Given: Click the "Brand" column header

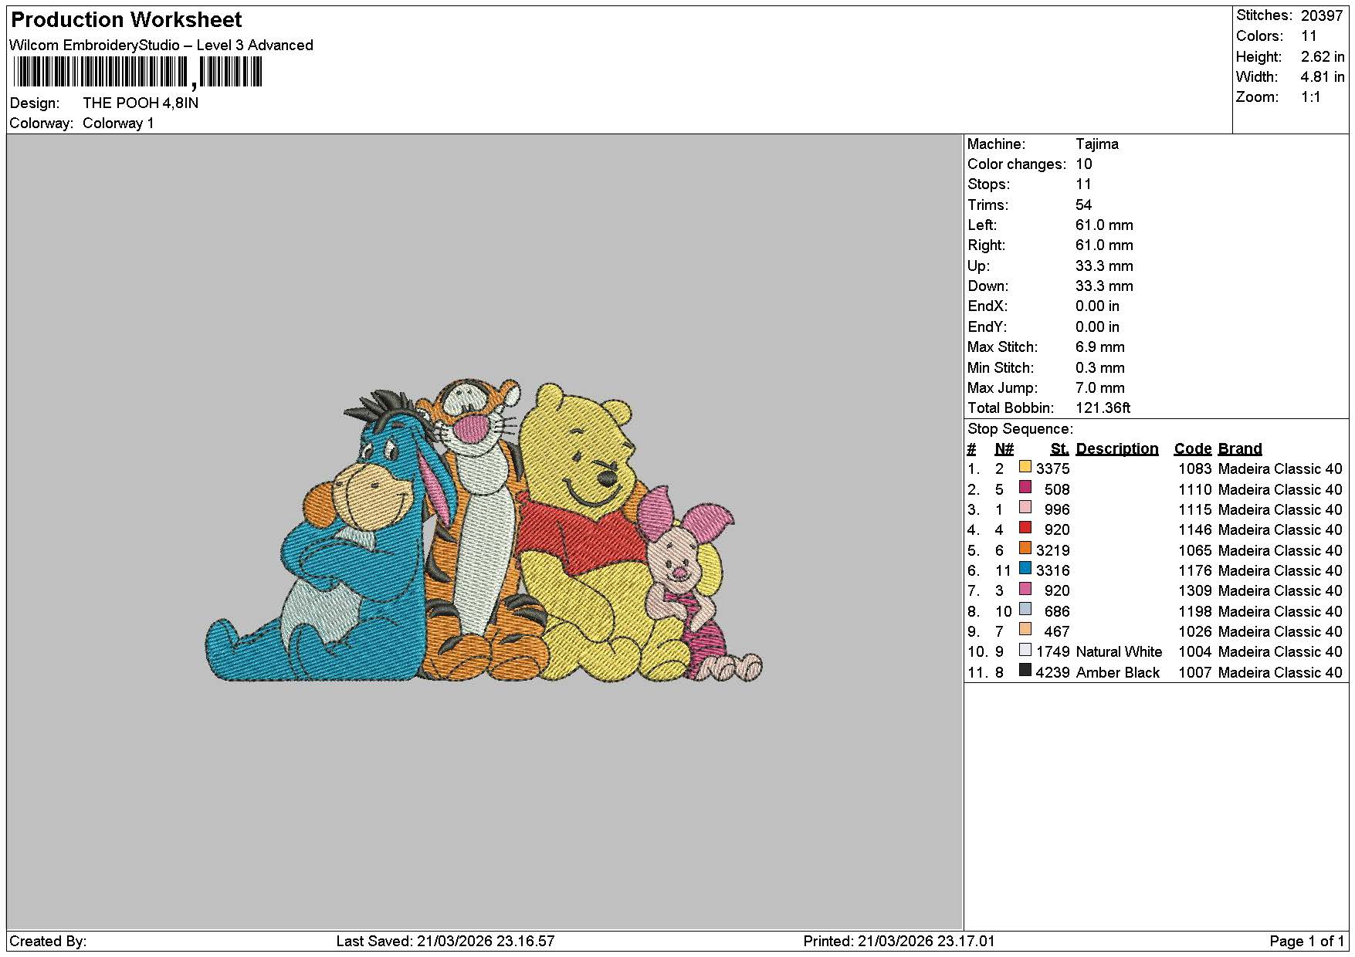Looking at the screenshot, I should (x=1240, y=449).
